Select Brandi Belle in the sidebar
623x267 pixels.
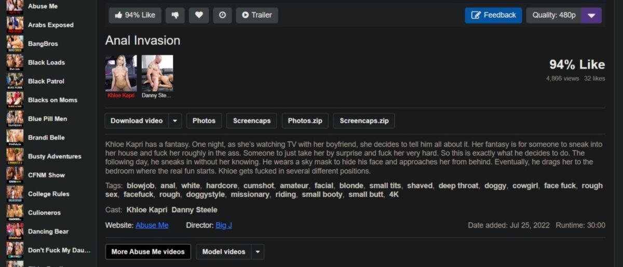click(x=46, y=138)
